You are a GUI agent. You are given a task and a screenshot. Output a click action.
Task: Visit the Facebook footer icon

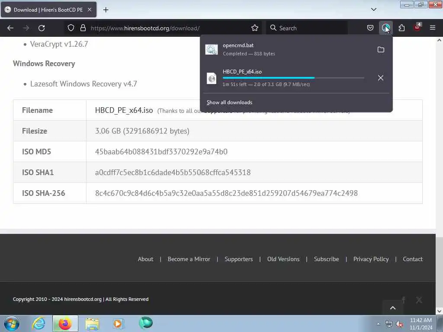click(404, 300)
